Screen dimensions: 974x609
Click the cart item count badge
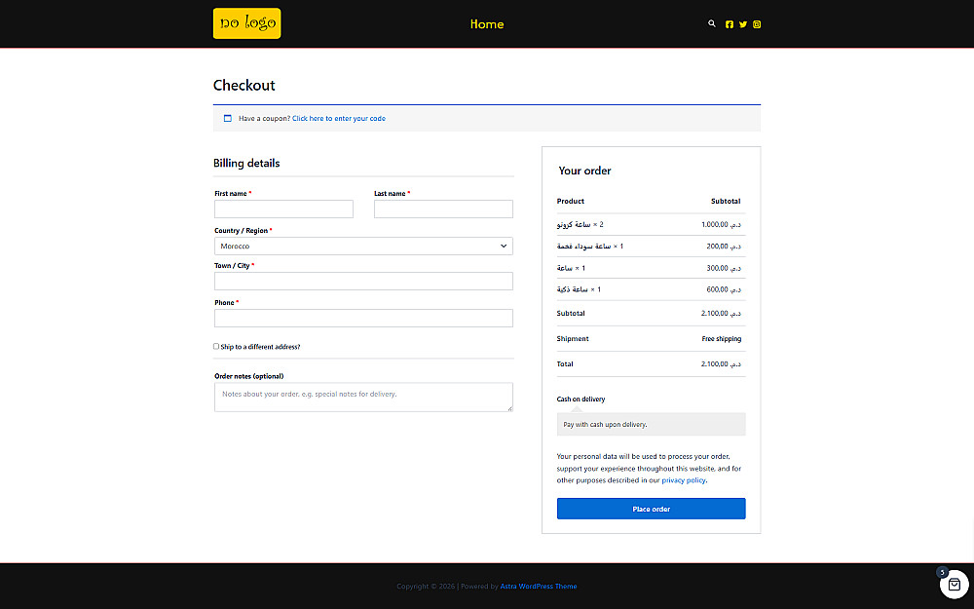coord(942,572)
